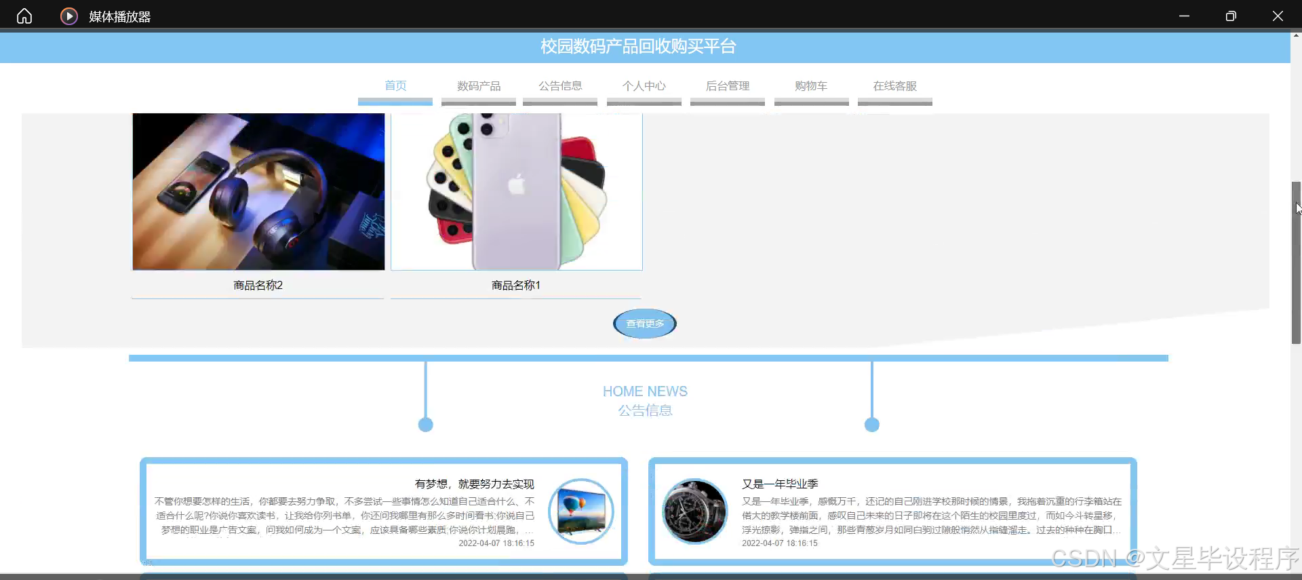Click the 商品名称1 product title
The image size is (1302, 580).
(516, 286)
